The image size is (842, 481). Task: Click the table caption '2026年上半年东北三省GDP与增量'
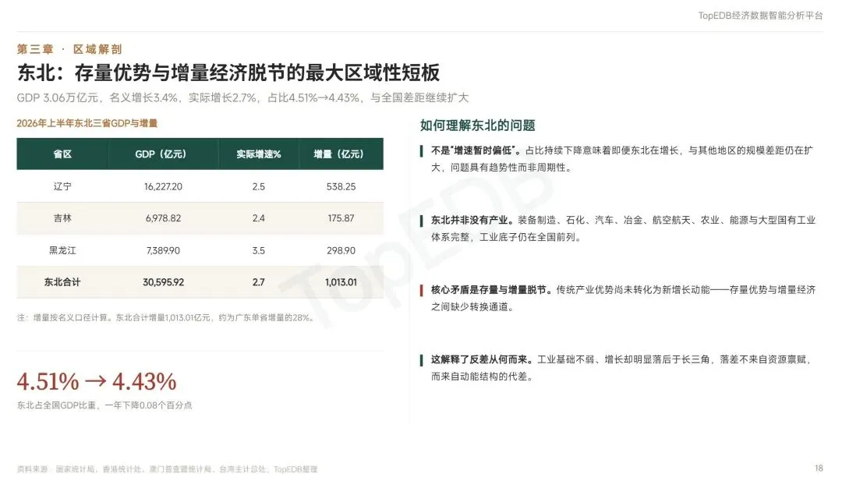[87, 123]
